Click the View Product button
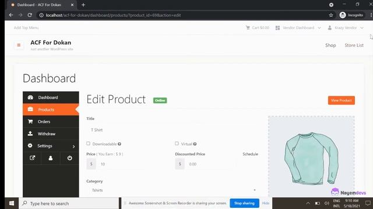The width and height of the screenshot is (373, 209). tap(342, 100)
